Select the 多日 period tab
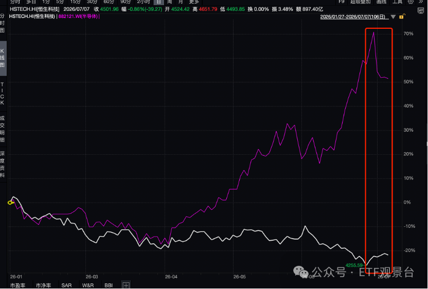Image resolution: width=428 pixels, height=289 pixels. (x=31, y=2)
